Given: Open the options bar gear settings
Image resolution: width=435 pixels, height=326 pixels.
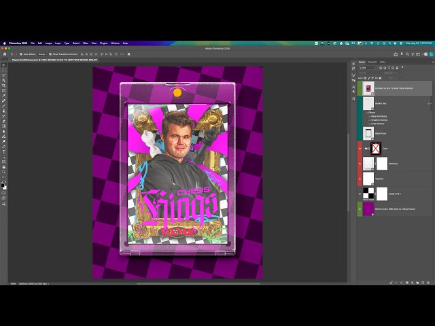Looking at the screenshot, I should (x=128, y=54).
